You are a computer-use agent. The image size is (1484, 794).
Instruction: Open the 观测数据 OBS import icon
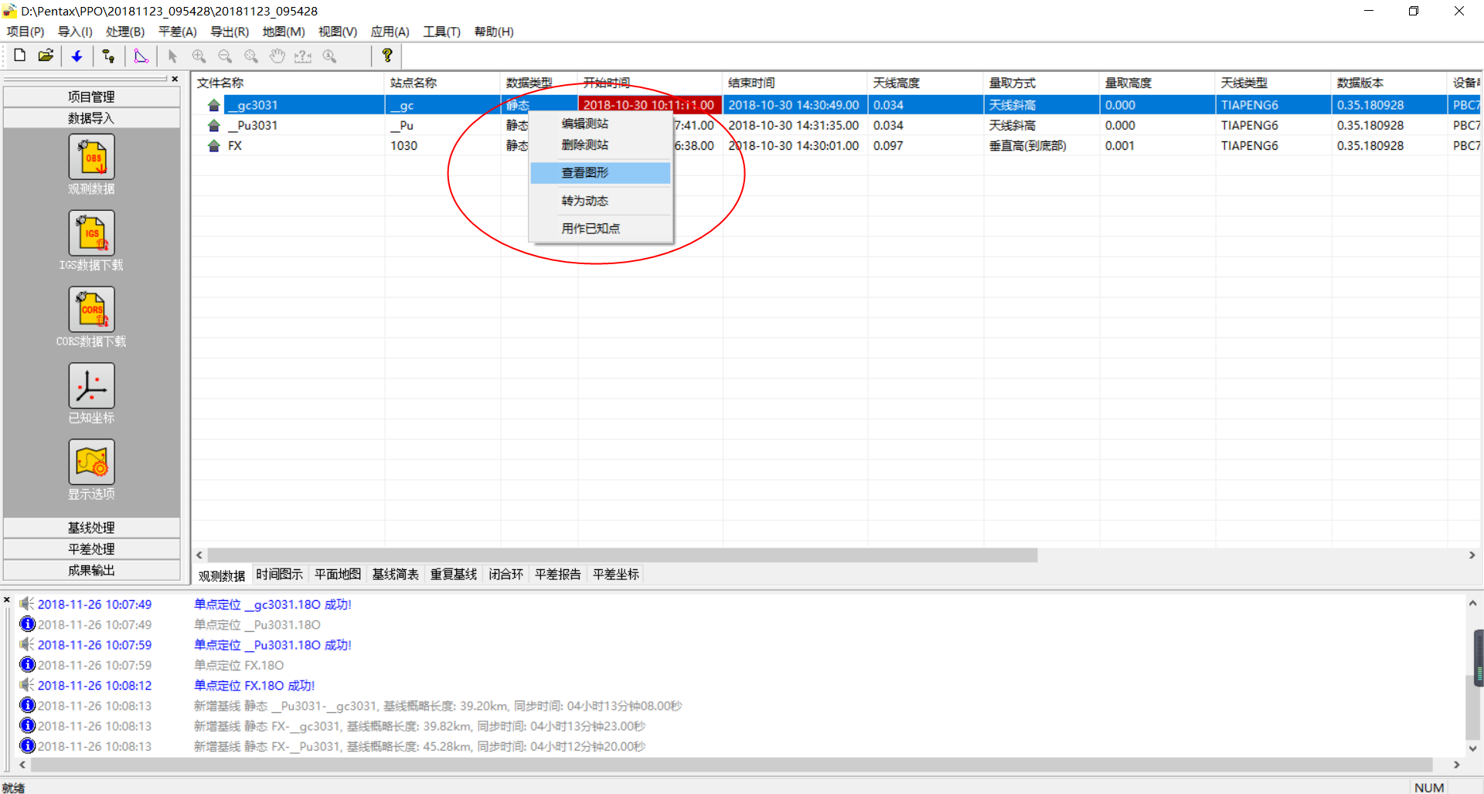[x=91, y=157]
